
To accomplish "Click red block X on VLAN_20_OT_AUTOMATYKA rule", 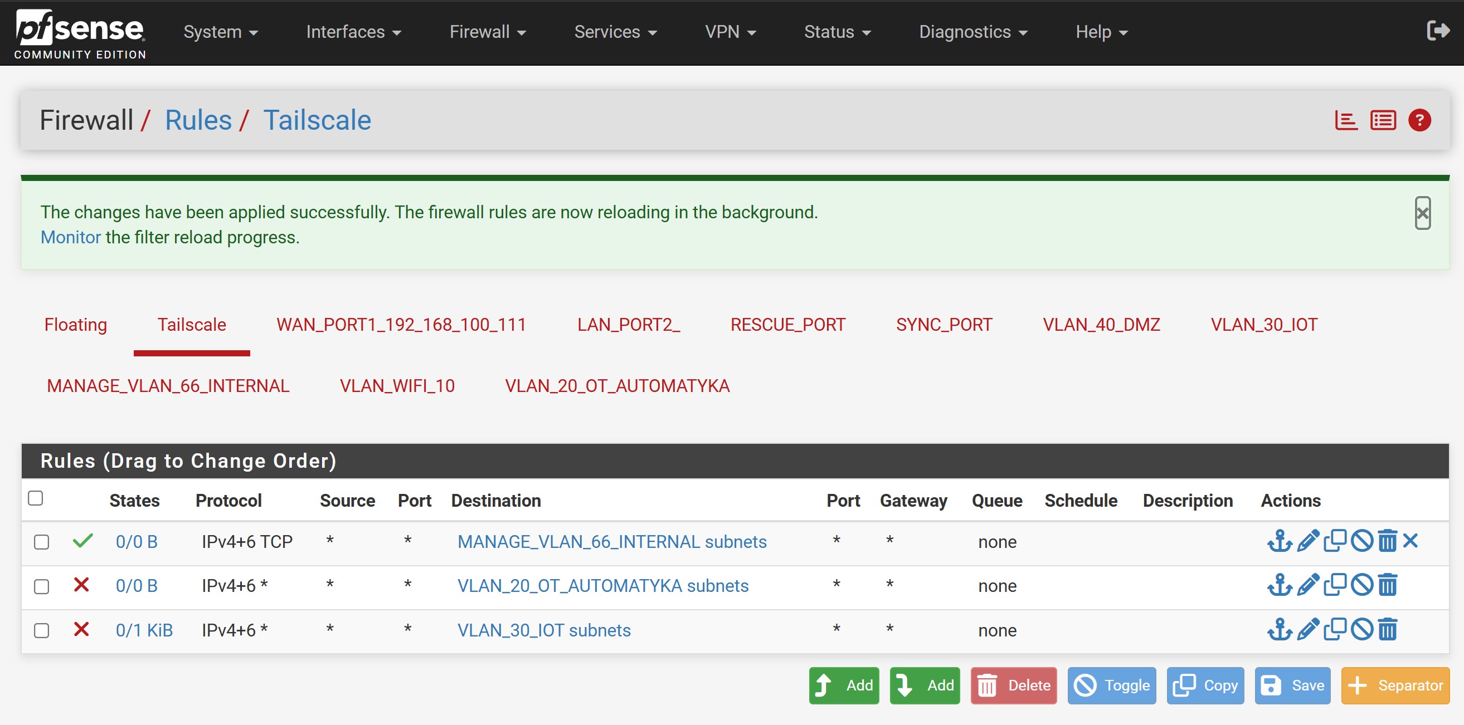I will (81, 585).
